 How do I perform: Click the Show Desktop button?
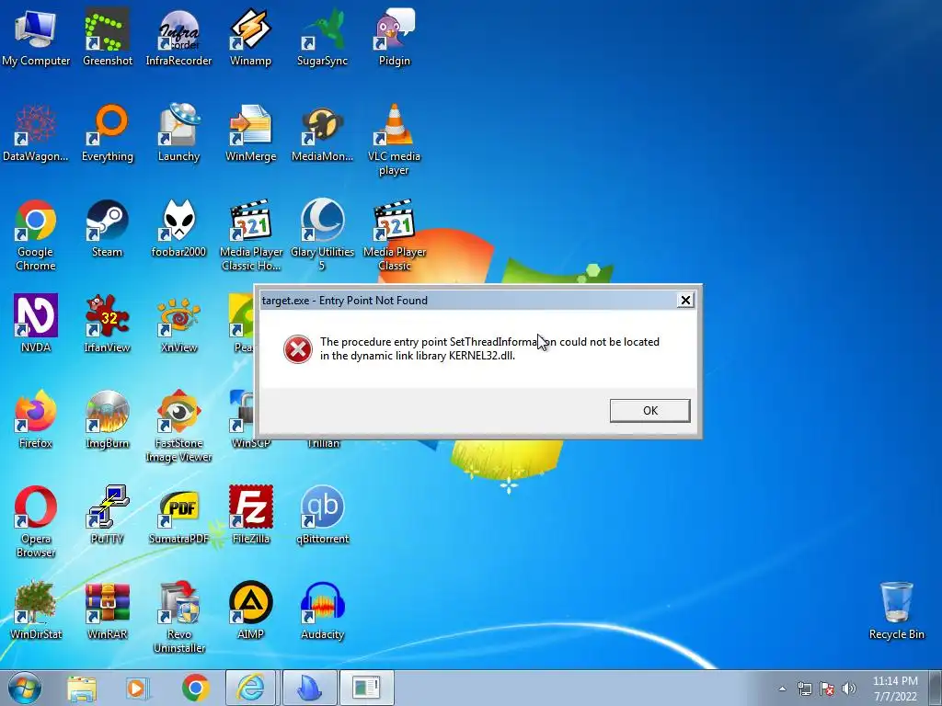point(936,689)
